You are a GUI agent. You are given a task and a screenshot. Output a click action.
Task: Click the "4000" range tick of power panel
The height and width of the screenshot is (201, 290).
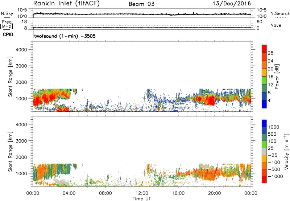[x=21, y=50]
